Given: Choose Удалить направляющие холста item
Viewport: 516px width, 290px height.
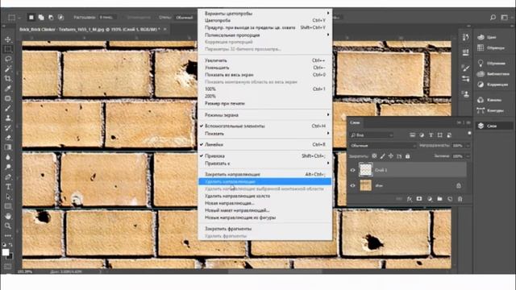Looking at the screenshot, I should point(265,196).
